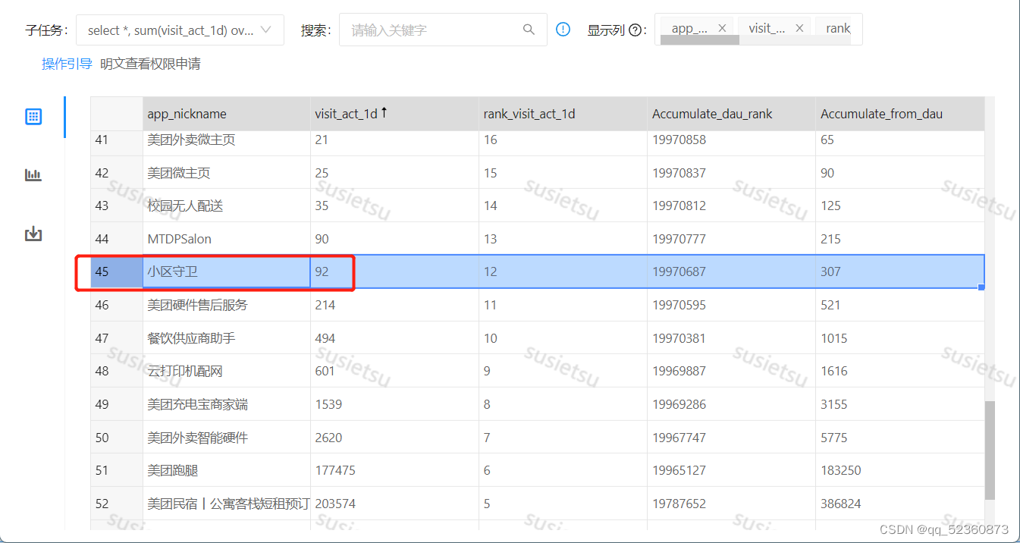This screenshot has width=1020, height=543.
Task: Click the search magnifier icon
Action: click(x=529, y=30)
